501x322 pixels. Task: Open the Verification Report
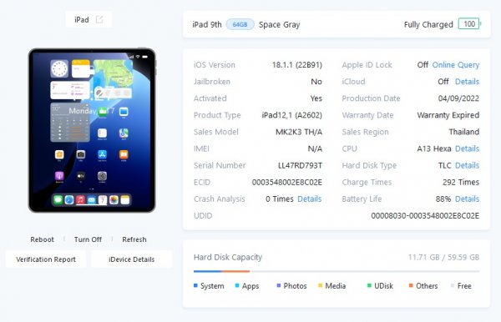pos(46,259)
